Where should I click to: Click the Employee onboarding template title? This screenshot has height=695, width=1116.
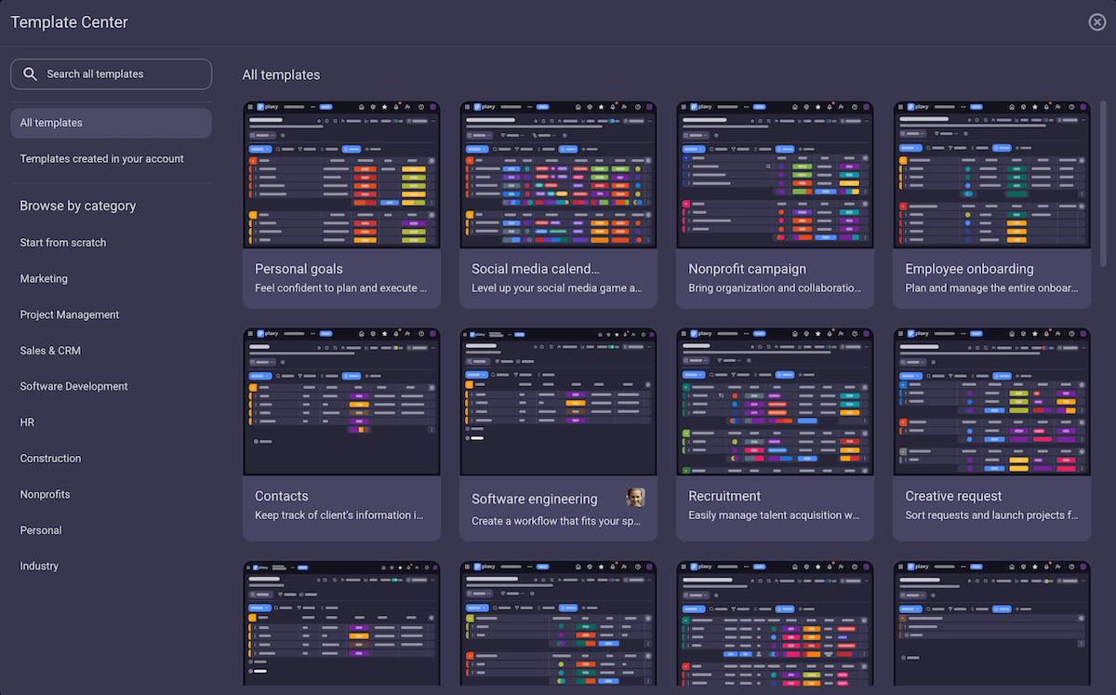(969, 269)
